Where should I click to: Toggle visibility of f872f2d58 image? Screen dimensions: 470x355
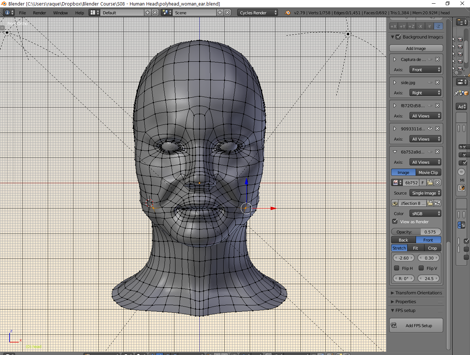pos(430,105)
